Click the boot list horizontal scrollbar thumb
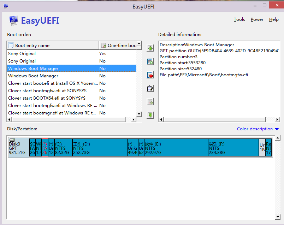The width and height of the screenshot is (284, 225). 69,119
